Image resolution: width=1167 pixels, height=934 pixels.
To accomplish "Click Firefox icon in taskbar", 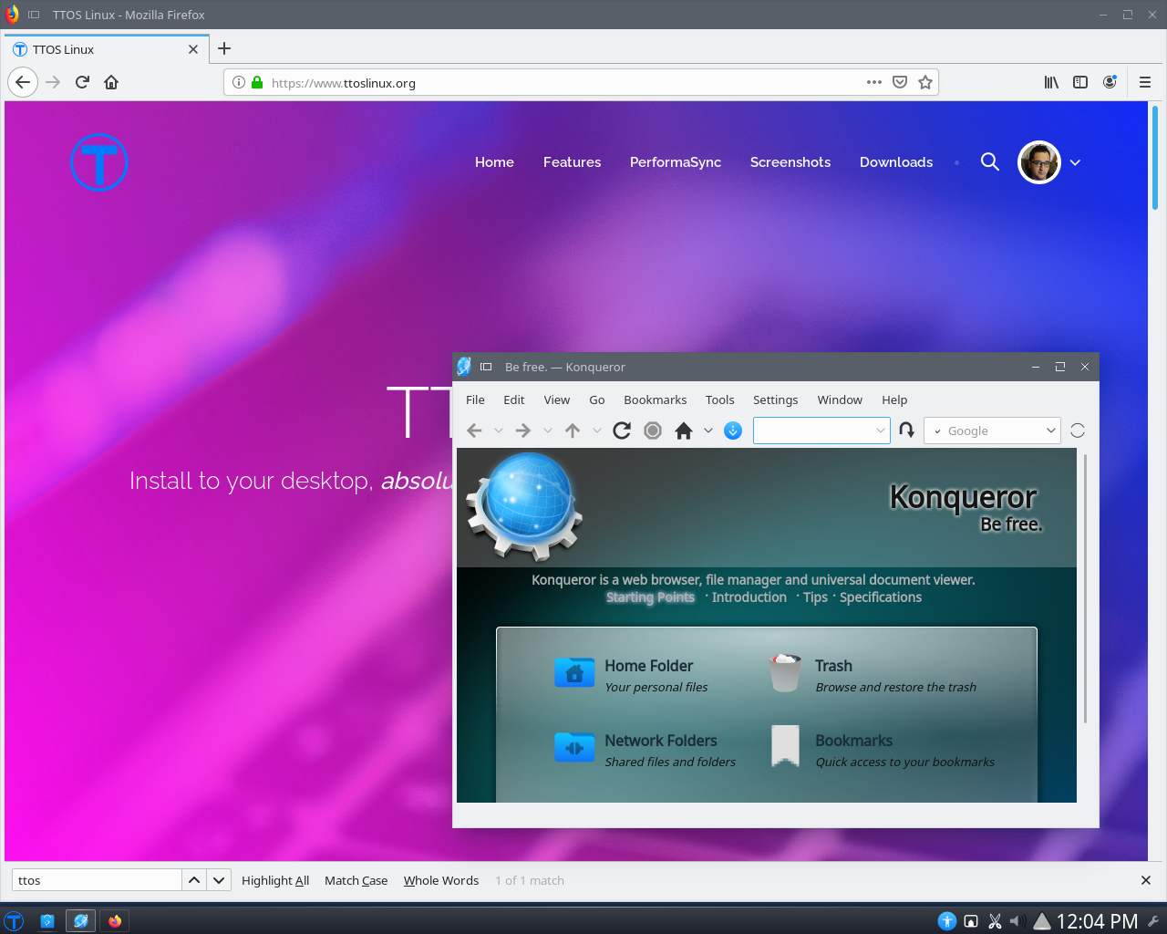I will click(115, 921).
